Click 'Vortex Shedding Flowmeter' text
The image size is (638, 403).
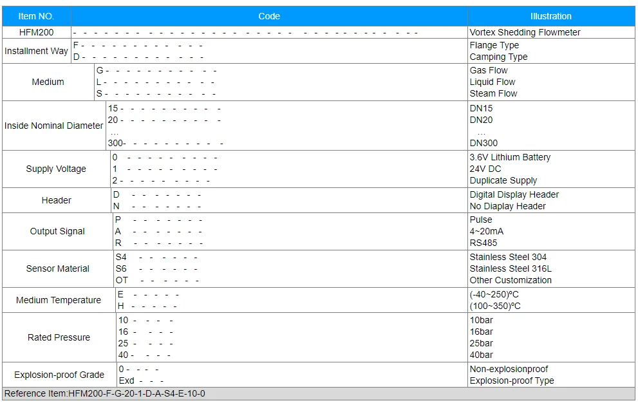point(525,32)
